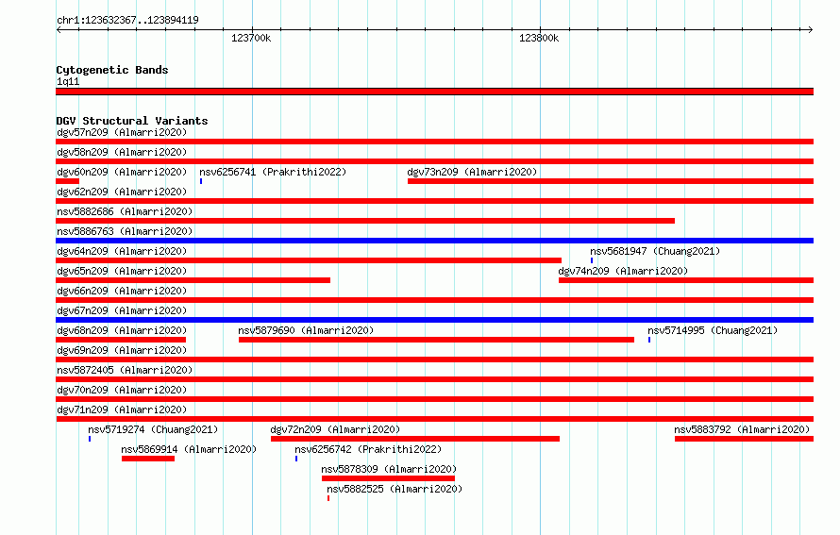Click the dgv57n209 (Almarri2020) variant label
The image size is (840, 535).
[x=122, y=132]
